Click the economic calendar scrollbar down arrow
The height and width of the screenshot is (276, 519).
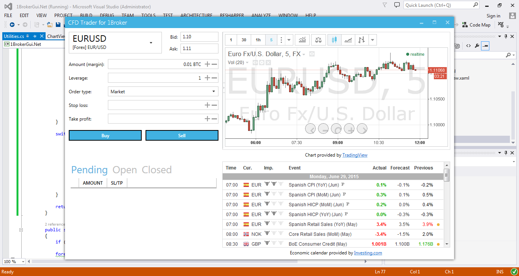coord(446,244)
